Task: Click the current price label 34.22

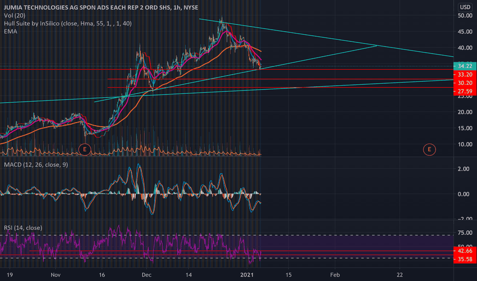Action: (x=465, y=66)
